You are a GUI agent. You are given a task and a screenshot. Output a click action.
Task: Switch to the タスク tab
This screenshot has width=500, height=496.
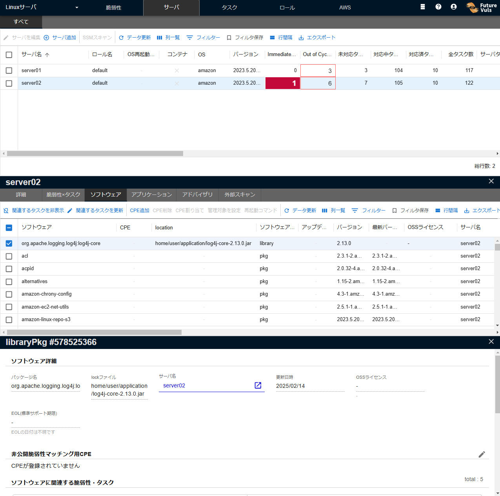point(229,7)
